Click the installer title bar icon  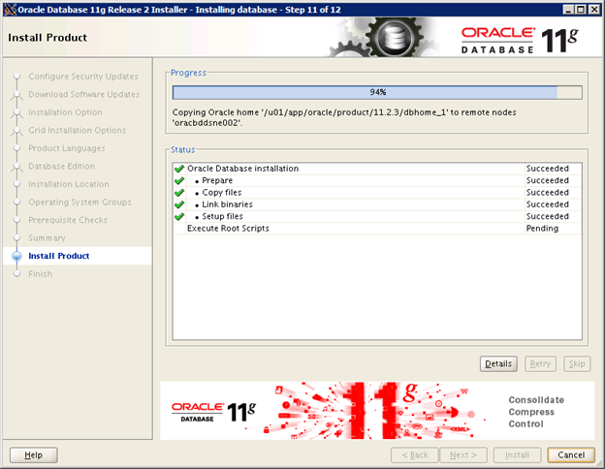10,10
